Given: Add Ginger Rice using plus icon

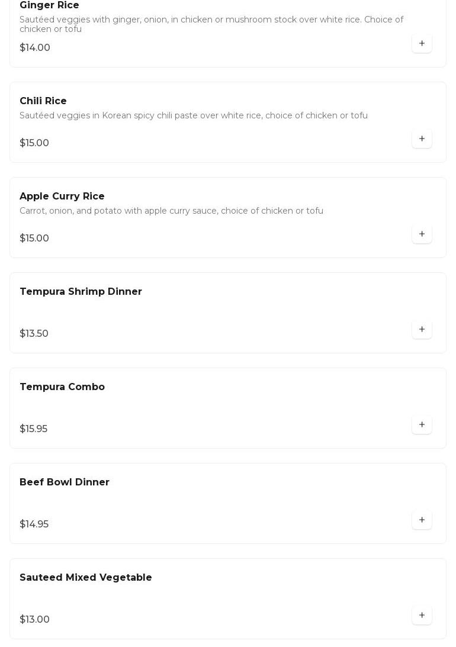Looking at the screenshot, I should coord(422,44).
